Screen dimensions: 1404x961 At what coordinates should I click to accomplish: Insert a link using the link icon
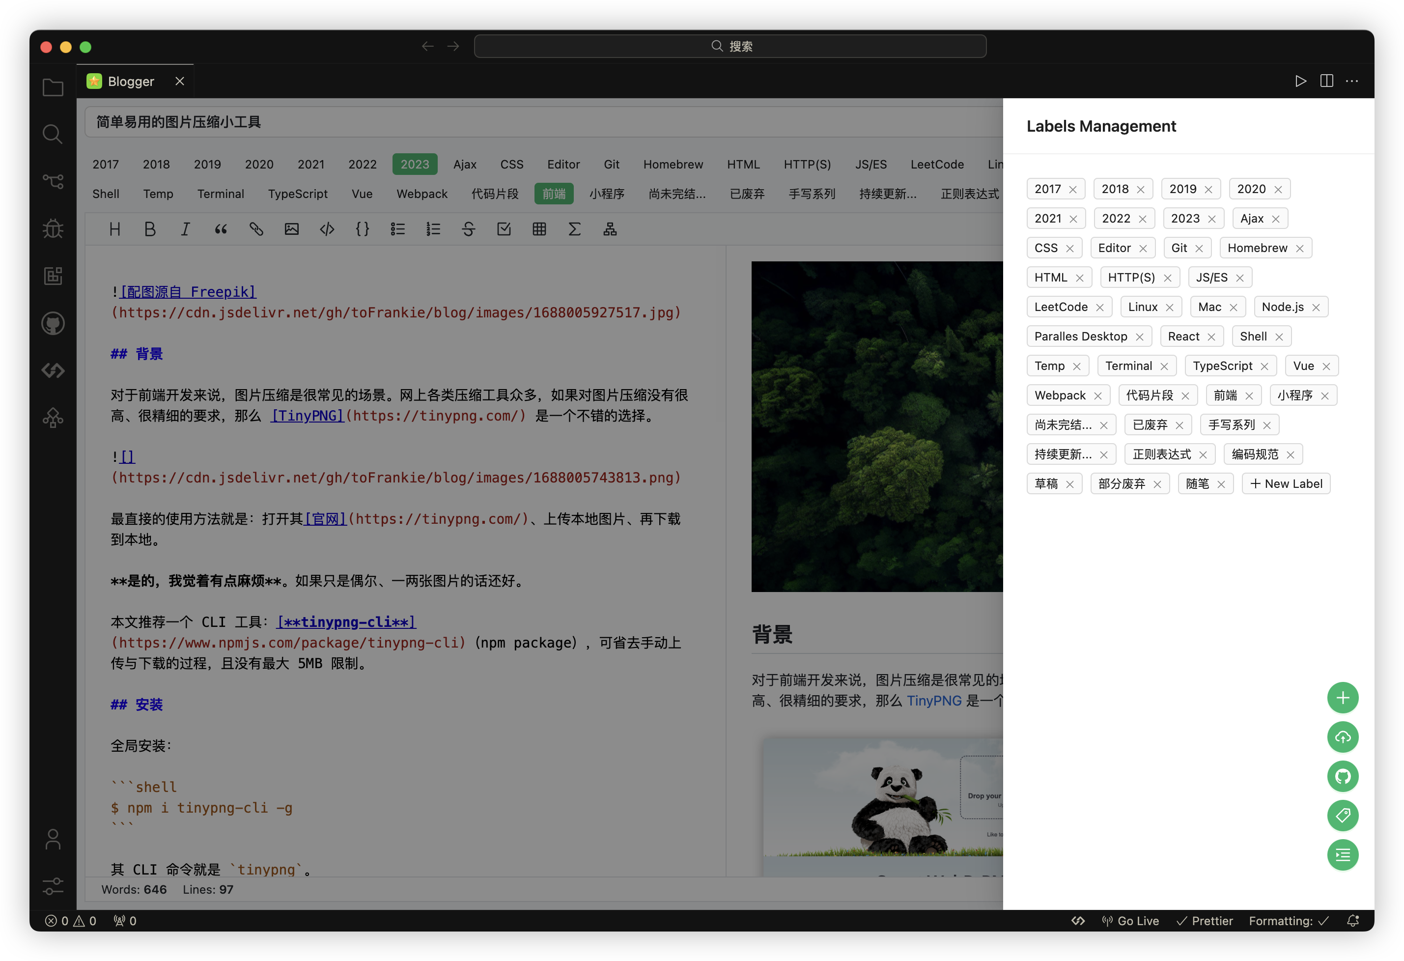pyautogui.click(x=256, y=229)
